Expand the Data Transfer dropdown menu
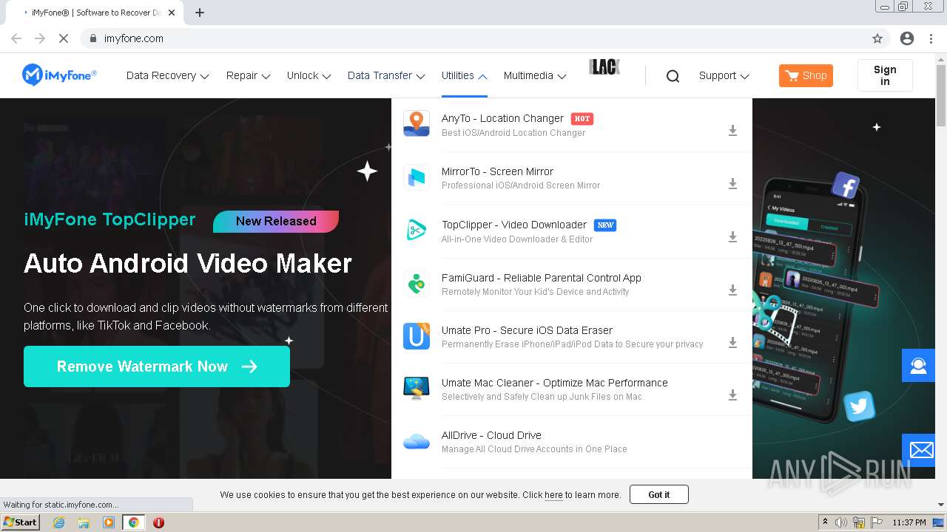 (386, 75)
